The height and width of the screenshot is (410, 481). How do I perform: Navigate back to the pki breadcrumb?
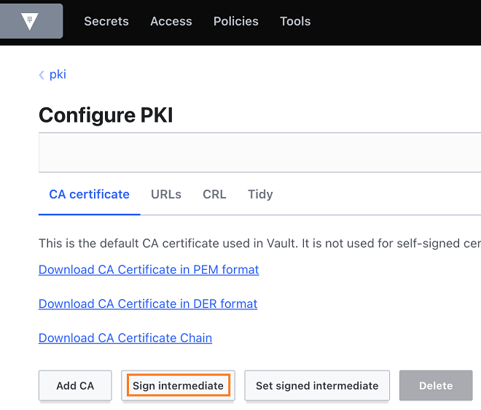tap(58, 74)
